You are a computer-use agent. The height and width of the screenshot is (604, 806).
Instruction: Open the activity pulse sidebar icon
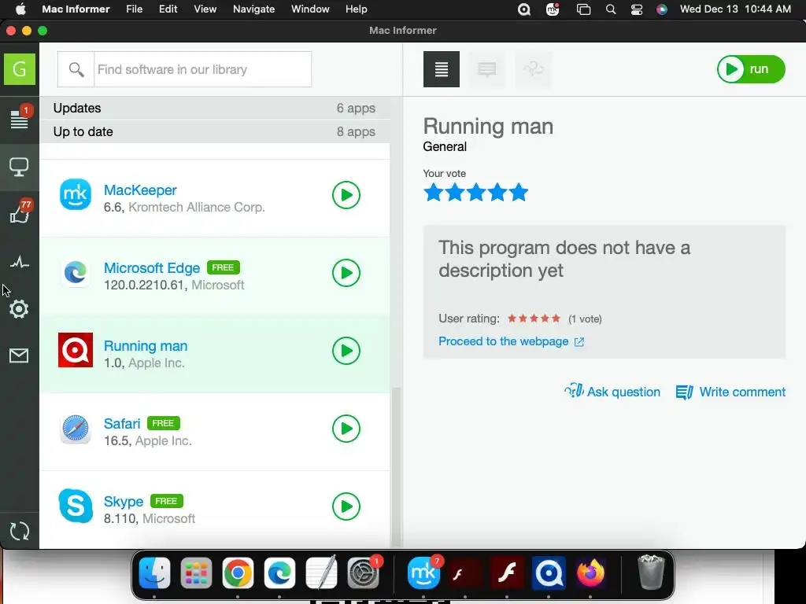pos(20,263)
